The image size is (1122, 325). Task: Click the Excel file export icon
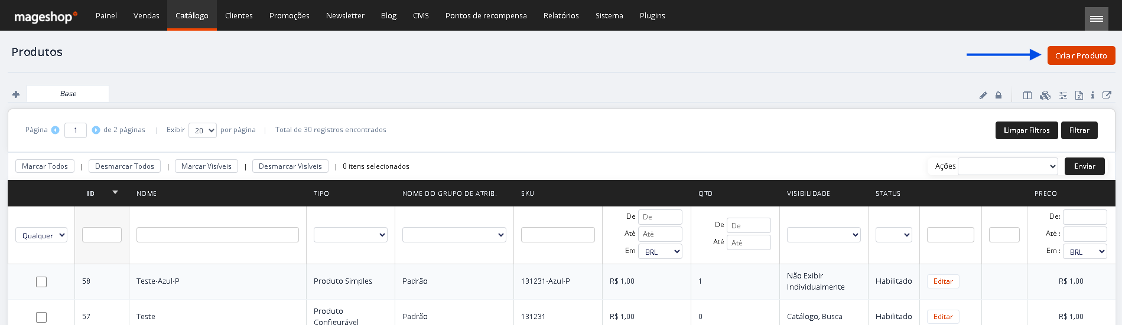1079,95
